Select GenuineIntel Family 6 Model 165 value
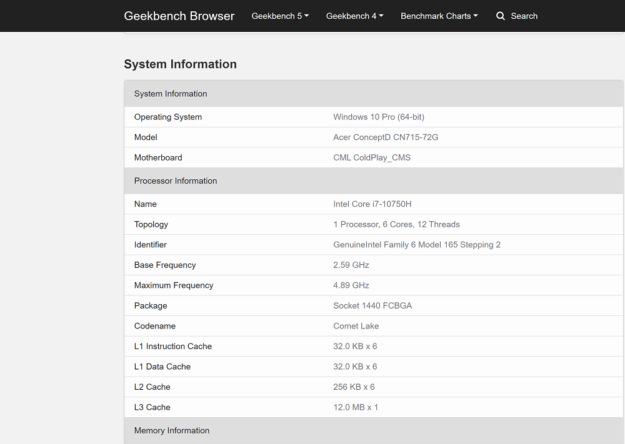 [x=416, y=245]
